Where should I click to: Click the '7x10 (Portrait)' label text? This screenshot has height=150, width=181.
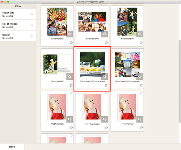(127, 124)
